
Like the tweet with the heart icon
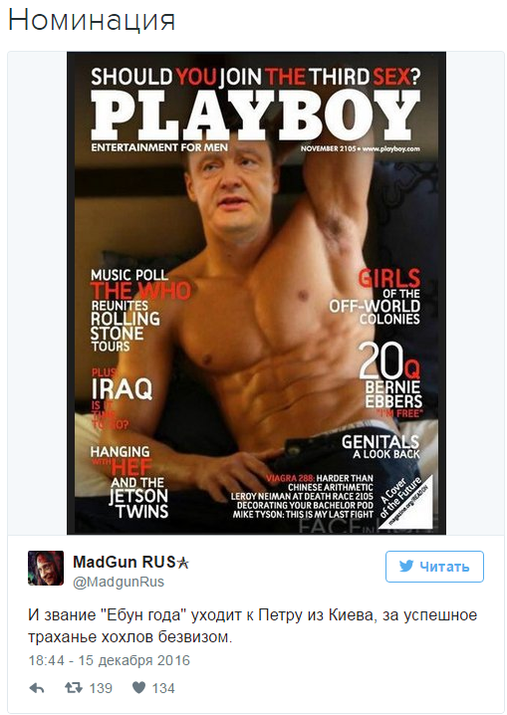[x=138, y=688]
